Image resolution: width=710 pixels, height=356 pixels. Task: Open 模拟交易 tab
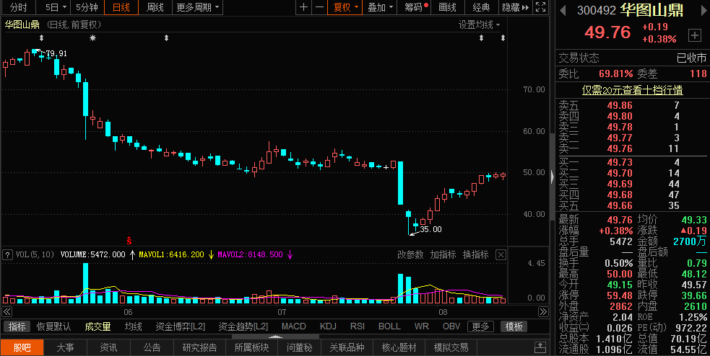(451, 347)
